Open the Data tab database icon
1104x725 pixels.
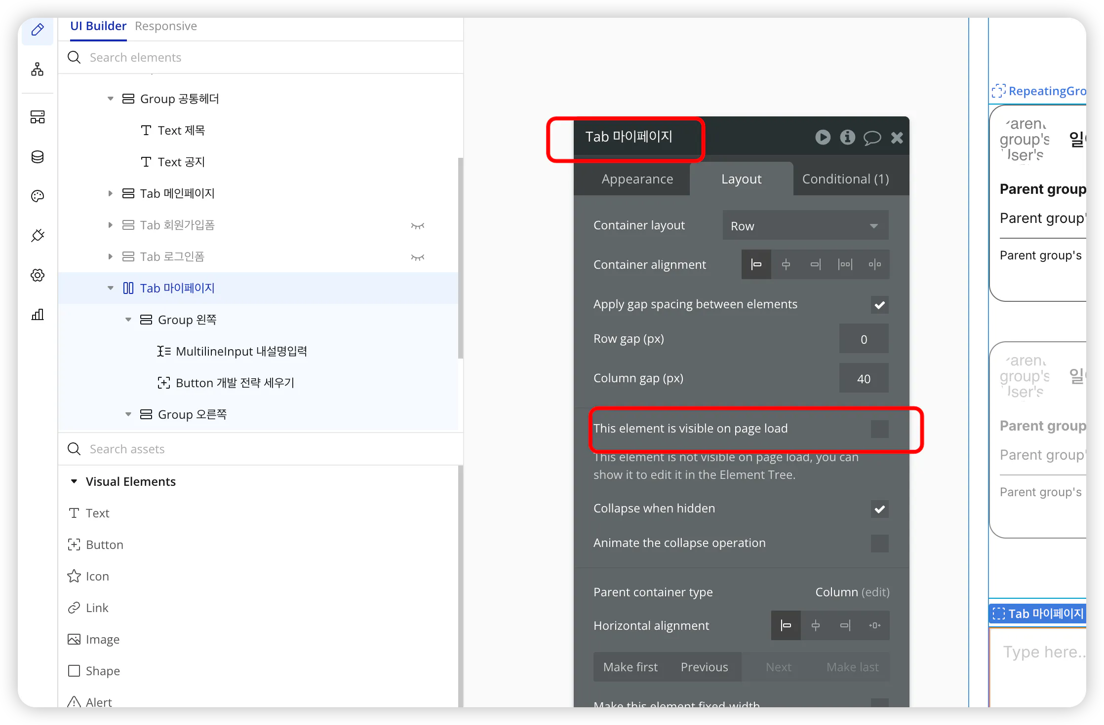[x=38, y=157]
